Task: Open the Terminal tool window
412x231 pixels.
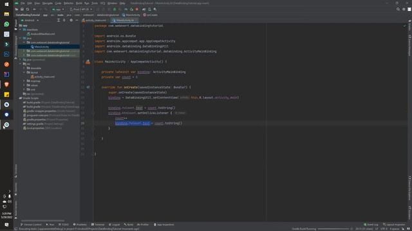Action: tap(98, 225)
